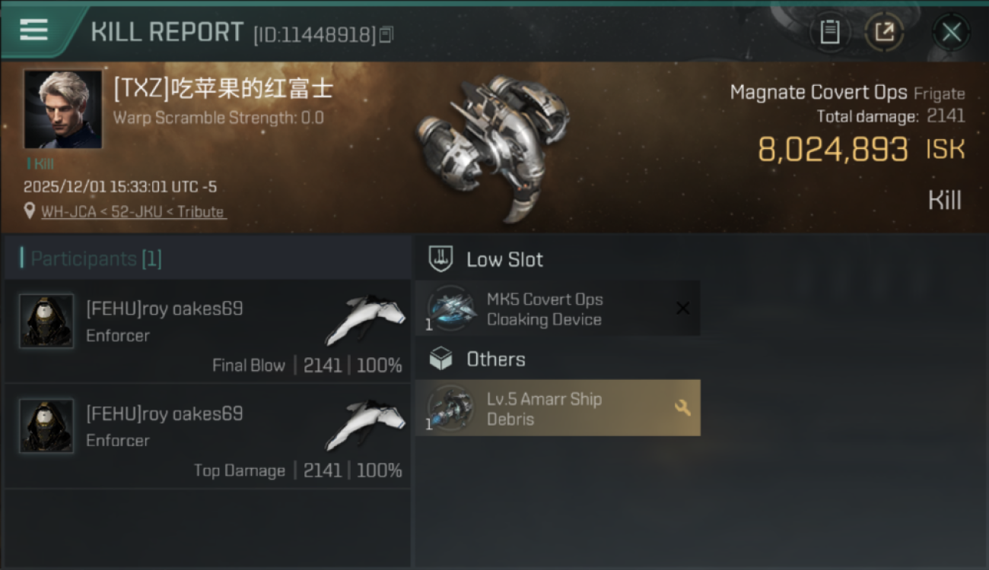The image size is (989, 570).
Task: Click the Others section cube icon
Action: (x=441, y=359)
